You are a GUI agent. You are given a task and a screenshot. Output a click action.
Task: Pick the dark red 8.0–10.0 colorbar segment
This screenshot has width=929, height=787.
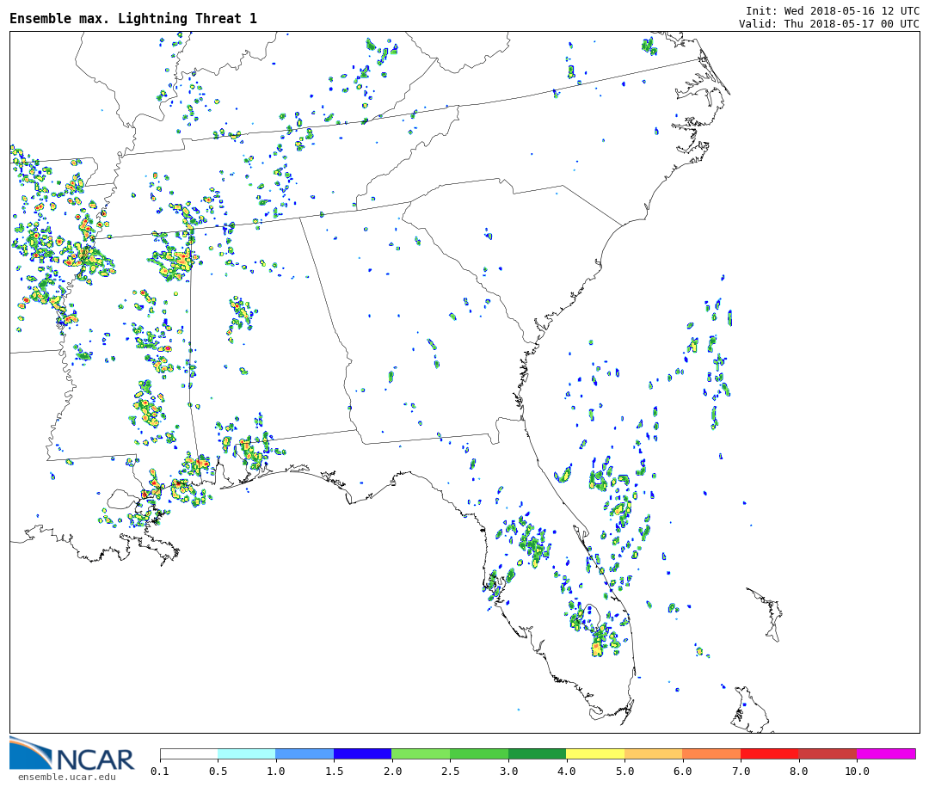coord(827,754)
